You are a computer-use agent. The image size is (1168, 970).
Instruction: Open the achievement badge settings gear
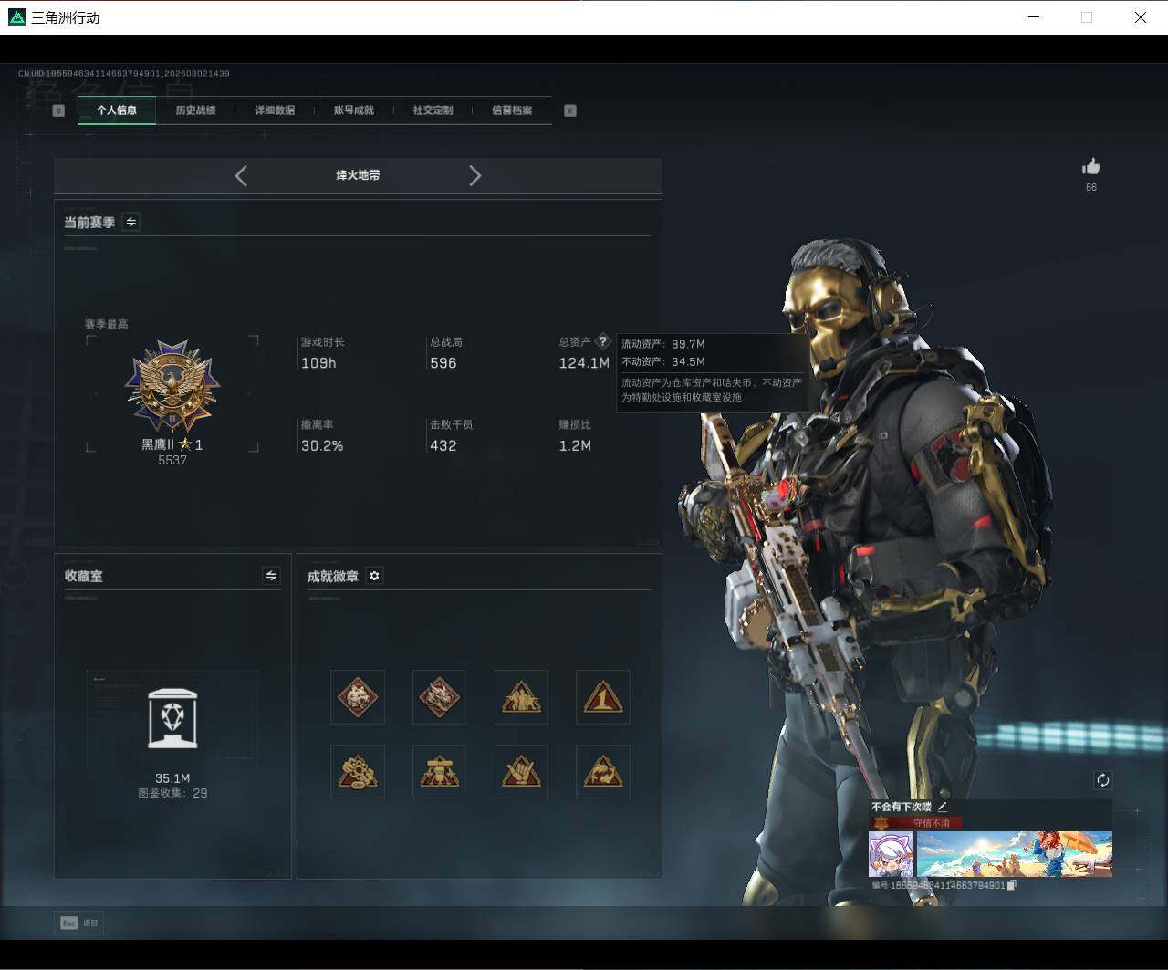(x=374, y=576)
